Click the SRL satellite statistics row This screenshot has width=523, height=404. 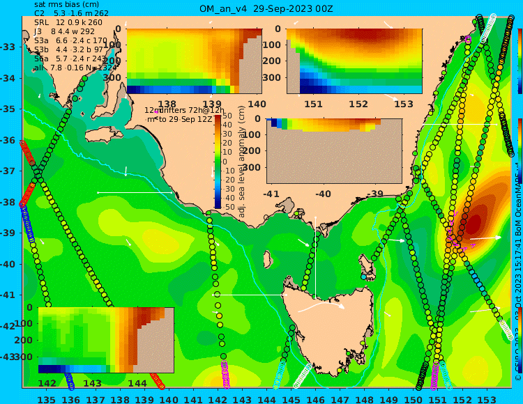click(68, 22)
